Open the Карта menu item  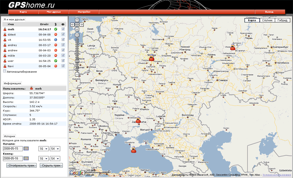point(23,12)
